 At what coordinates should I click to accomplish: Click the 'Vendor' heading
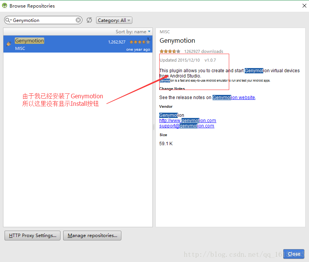tap(166, 106)
